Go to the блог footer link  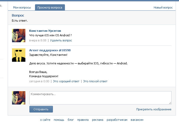tap(71, 120)
